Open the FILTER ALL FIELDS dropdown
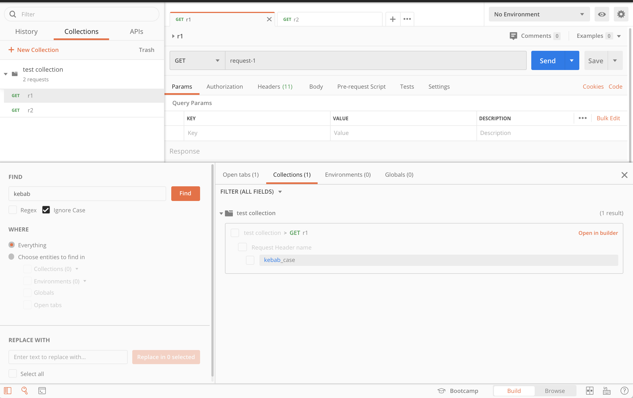Viewport: 633px width, 398px height. 250,191
